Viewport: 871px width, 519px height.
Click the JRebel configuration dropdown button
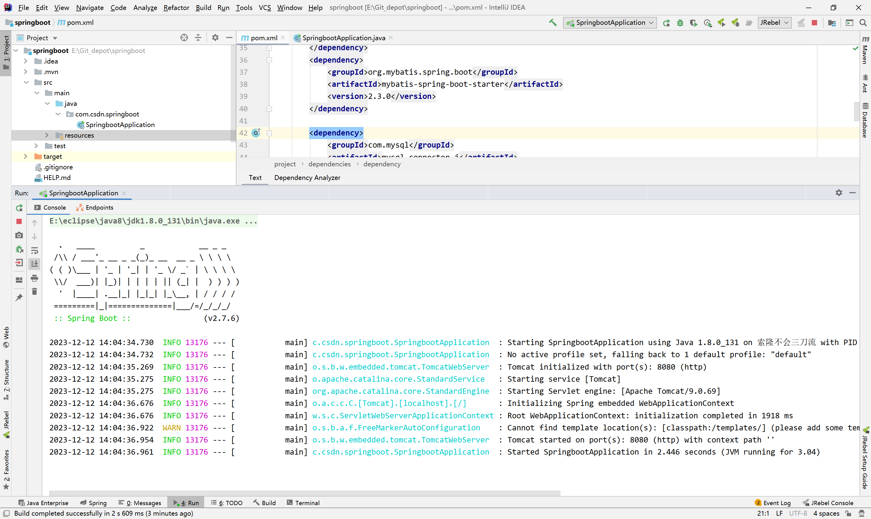[x=773, y=23]
